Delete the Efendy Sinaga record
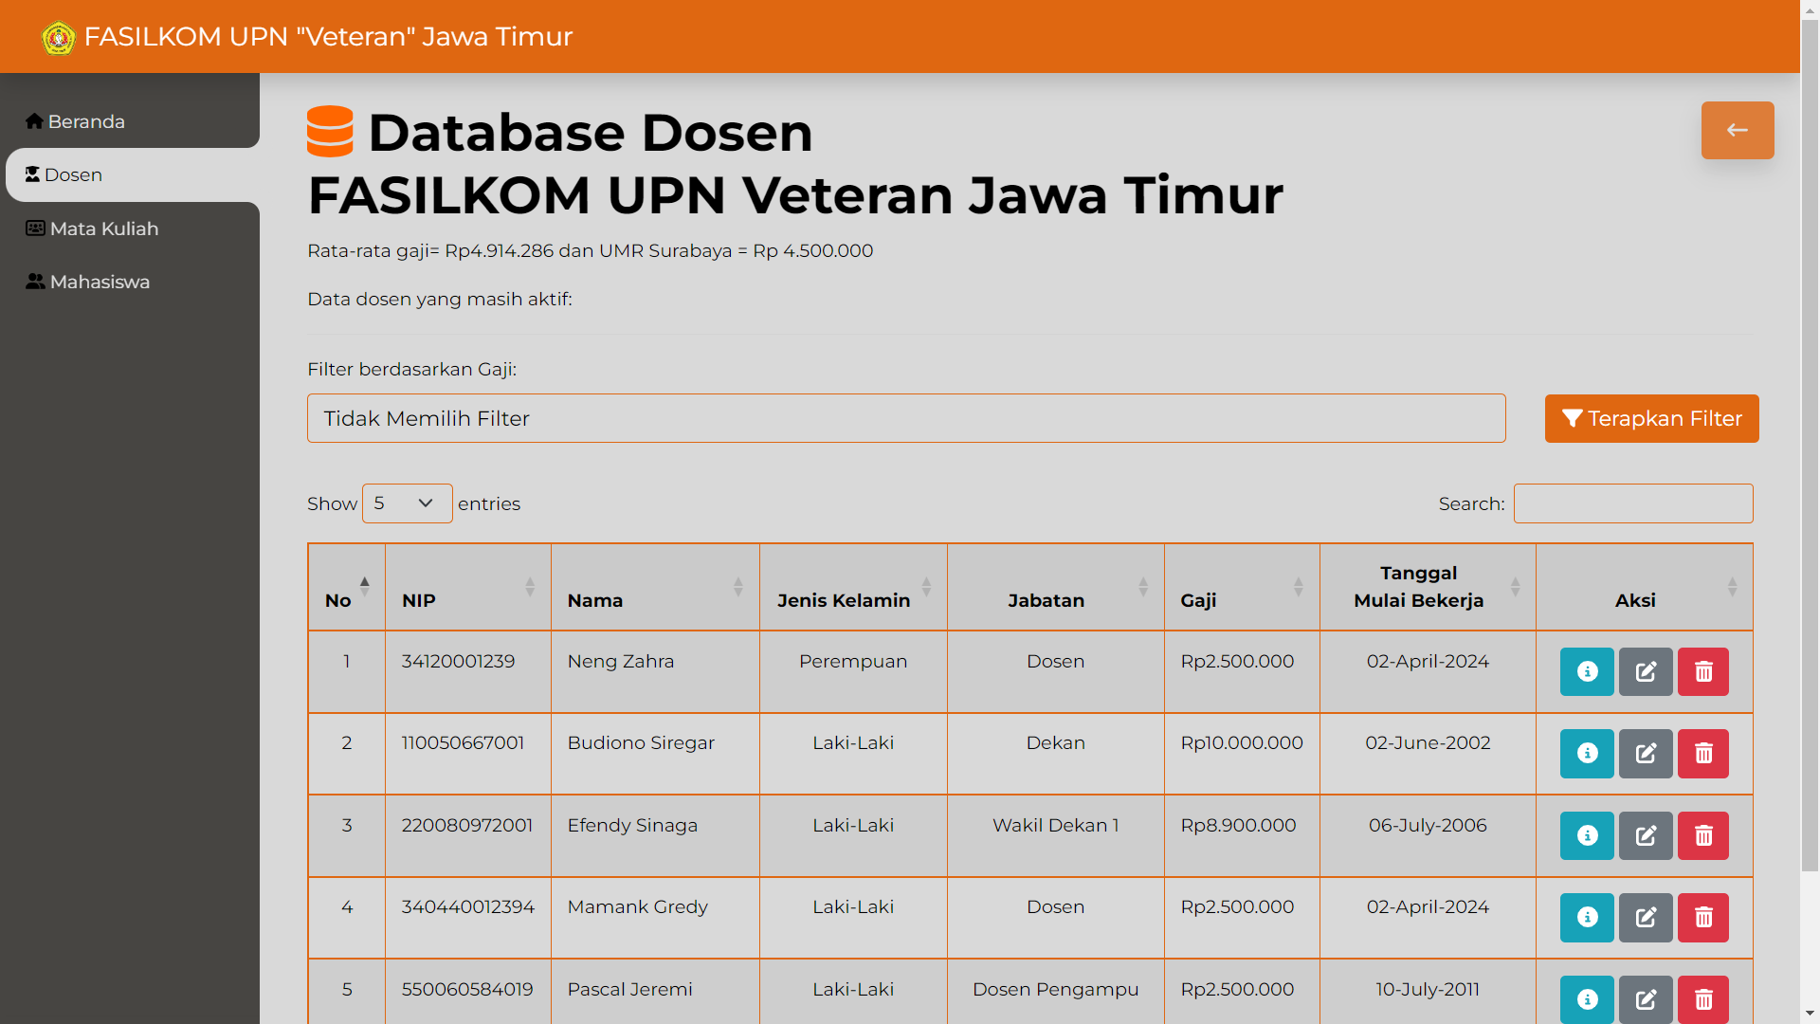The image size is (1820, 1024). pos(1703,836)
